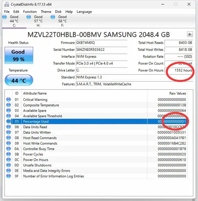Image resolution: width=198 pixels, height=201 pixels.
Task: Open the Function menu
Action: (30, 12)
